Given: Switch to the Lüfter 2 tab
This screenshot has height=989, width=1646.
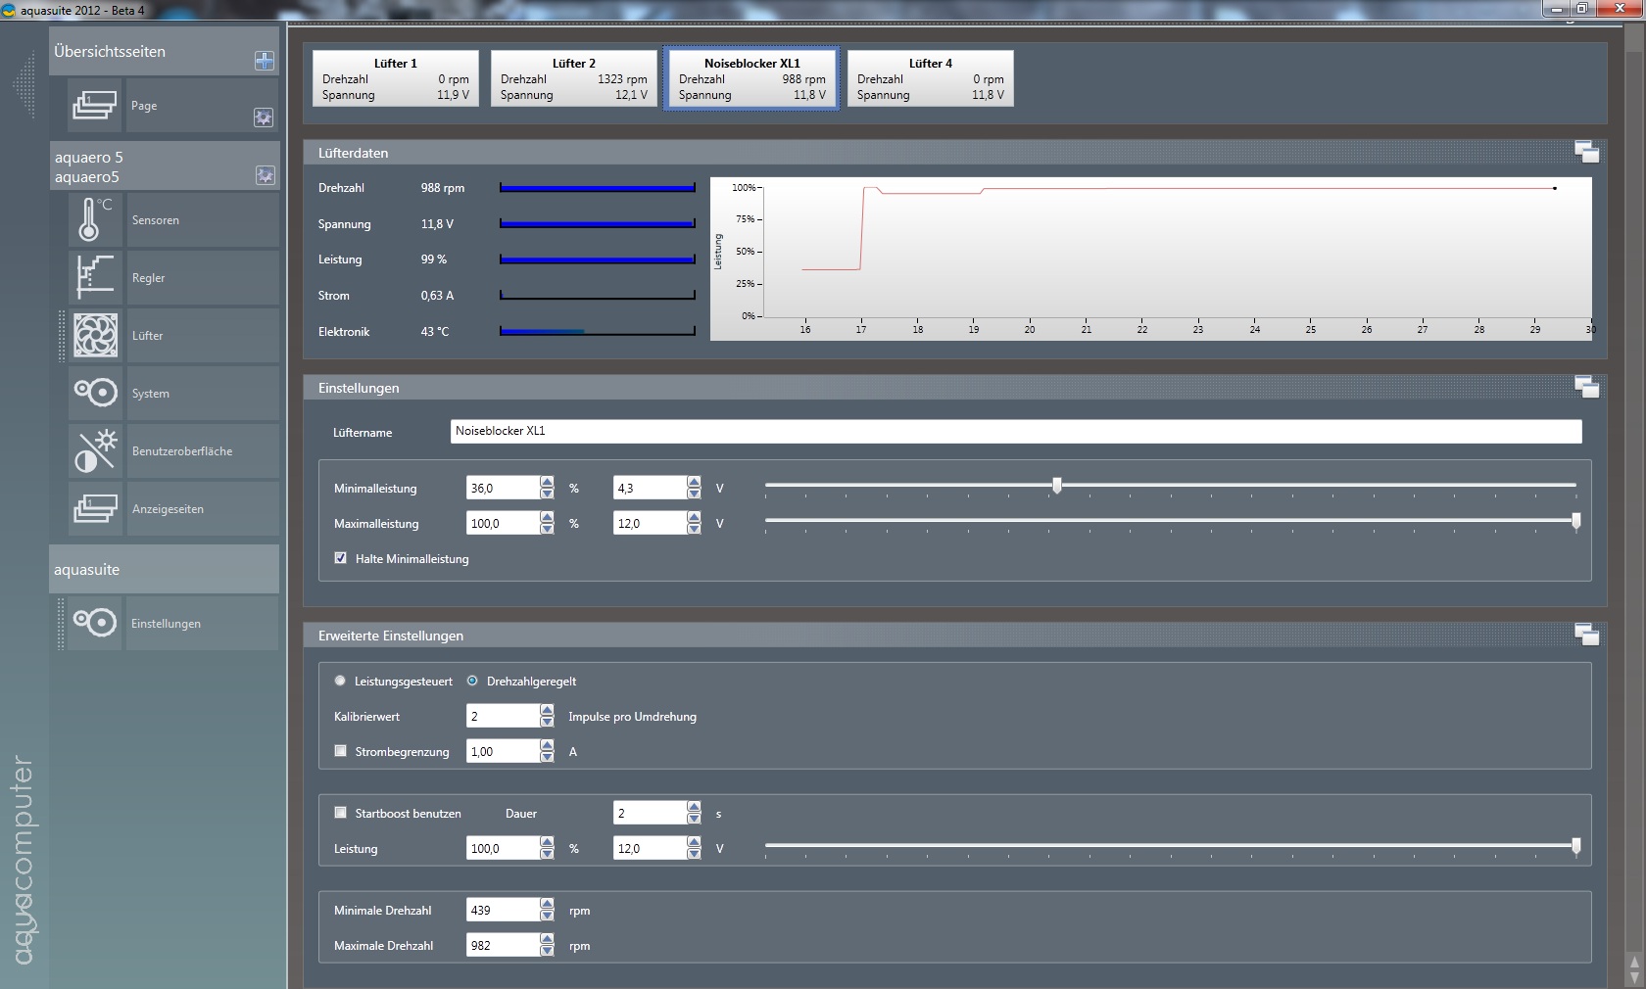Looking at the screenshot, I should (573, 78).
